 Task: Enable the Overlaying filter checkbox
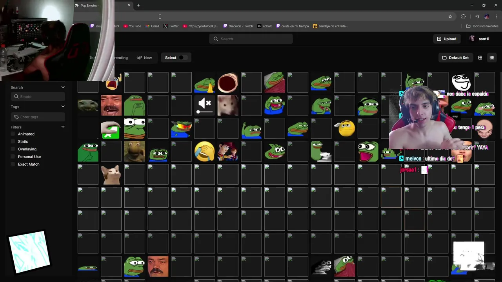click(13, 149)
